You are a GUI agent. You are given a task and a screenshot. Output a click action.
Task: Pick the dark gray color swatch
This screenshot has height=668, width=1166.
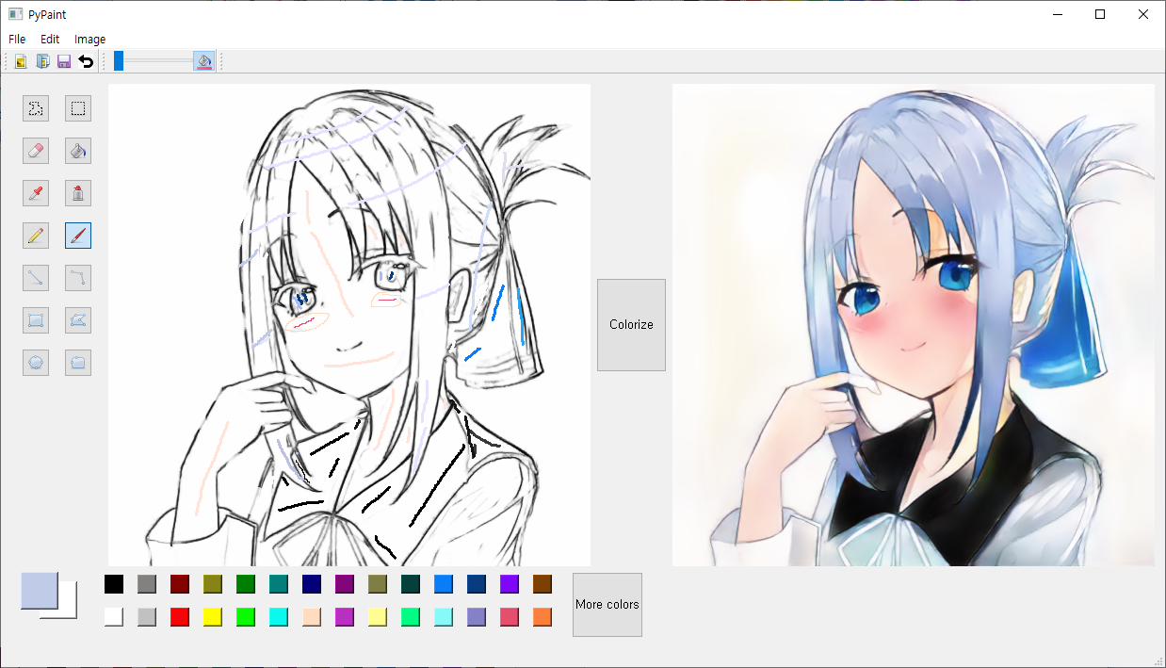point(147,584)
